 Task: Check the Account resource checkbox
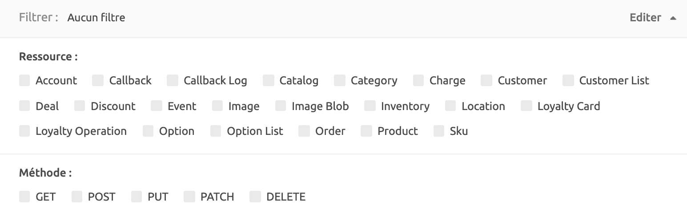pyautogui.click(x=24, y=80)
